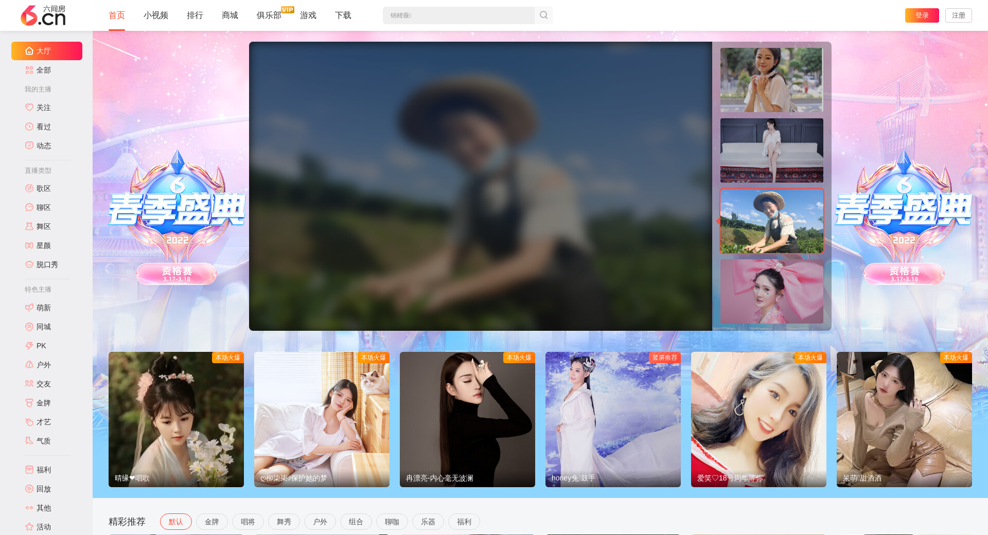This screenshot has height=535, width=988.
Task: Open the 活动 star icon
Action: pyautogui.click(x=29, y=527)
